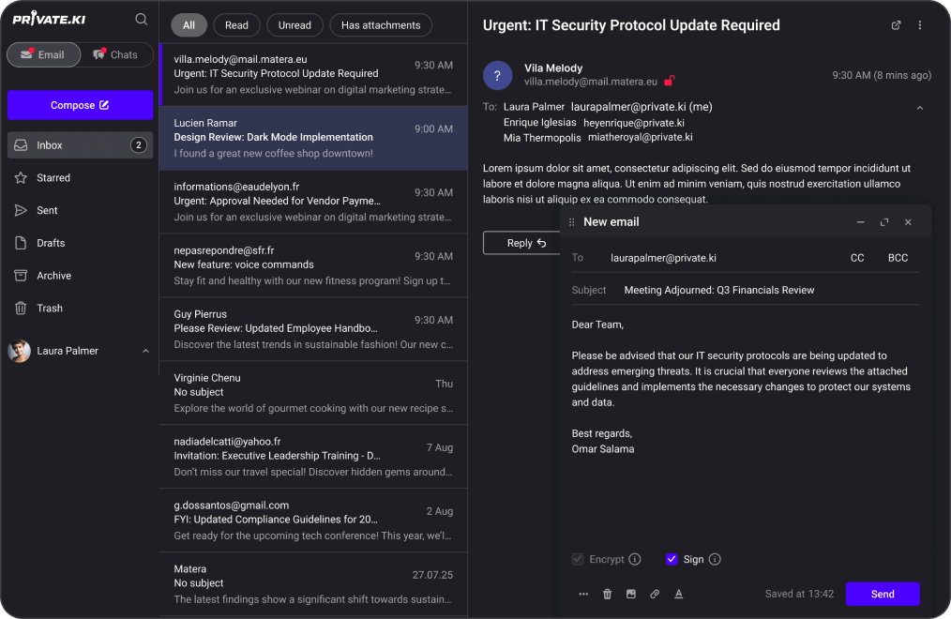Click the Encrypt info icon

[x=635, y=559]
